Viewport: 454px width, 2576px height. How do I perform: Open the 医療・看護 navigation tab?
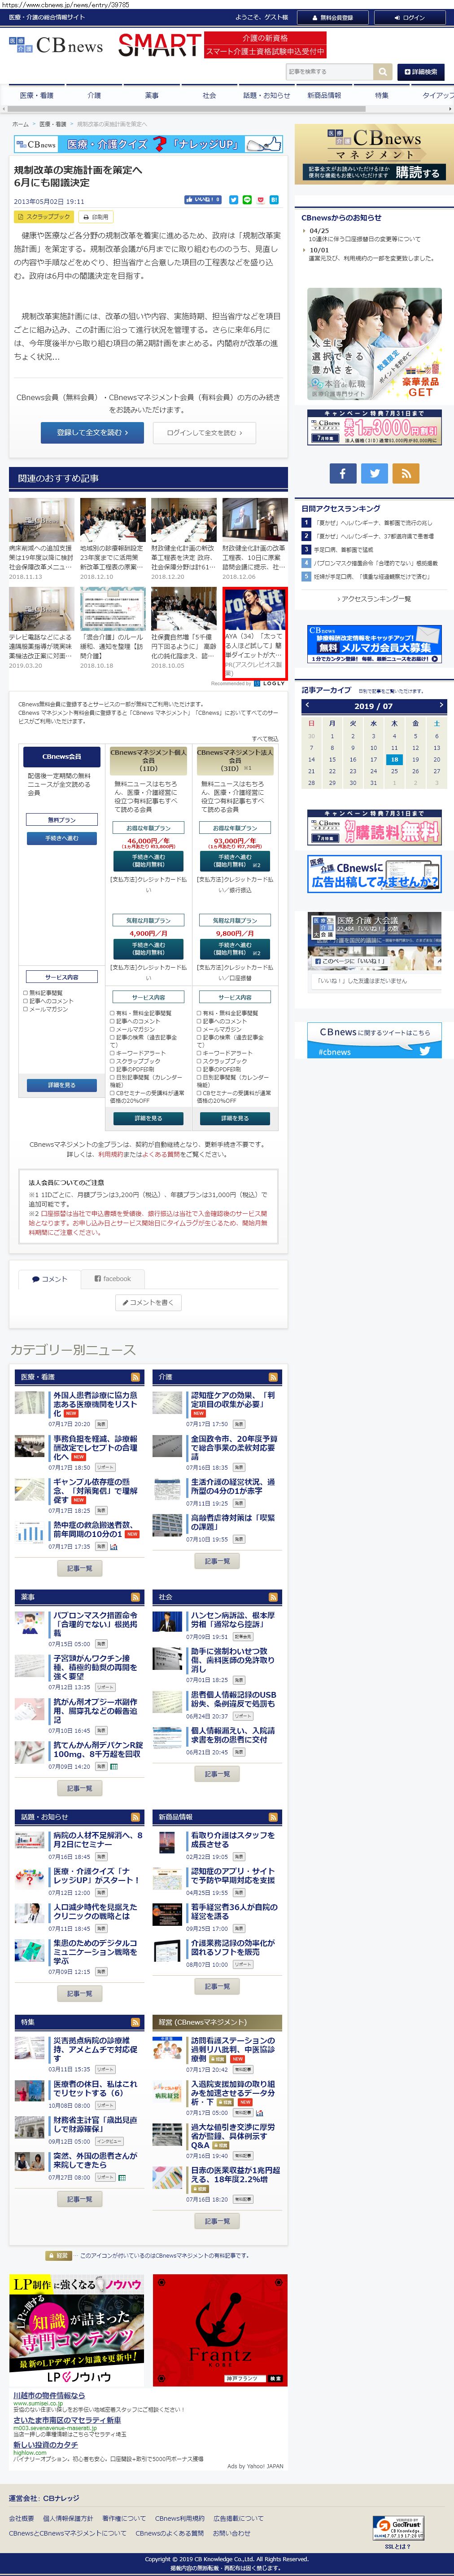coord(36,95)
